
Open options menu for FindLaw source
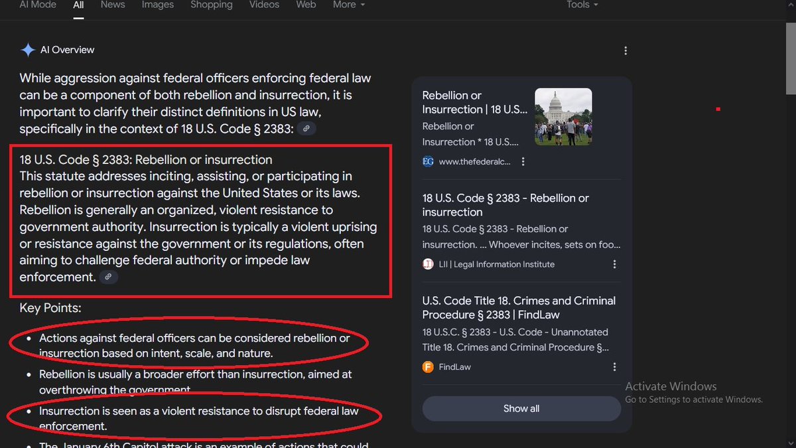point(614,367)
